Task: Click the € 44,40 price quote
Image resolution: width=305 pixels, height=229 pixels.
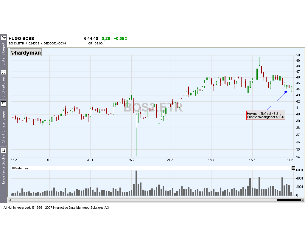Action: tap(91, 38)
